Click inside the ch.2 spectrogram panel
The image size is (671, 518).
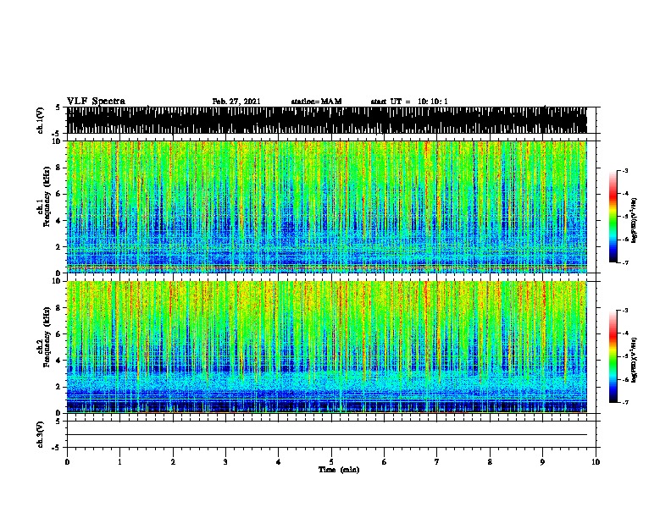click(326, 347)
